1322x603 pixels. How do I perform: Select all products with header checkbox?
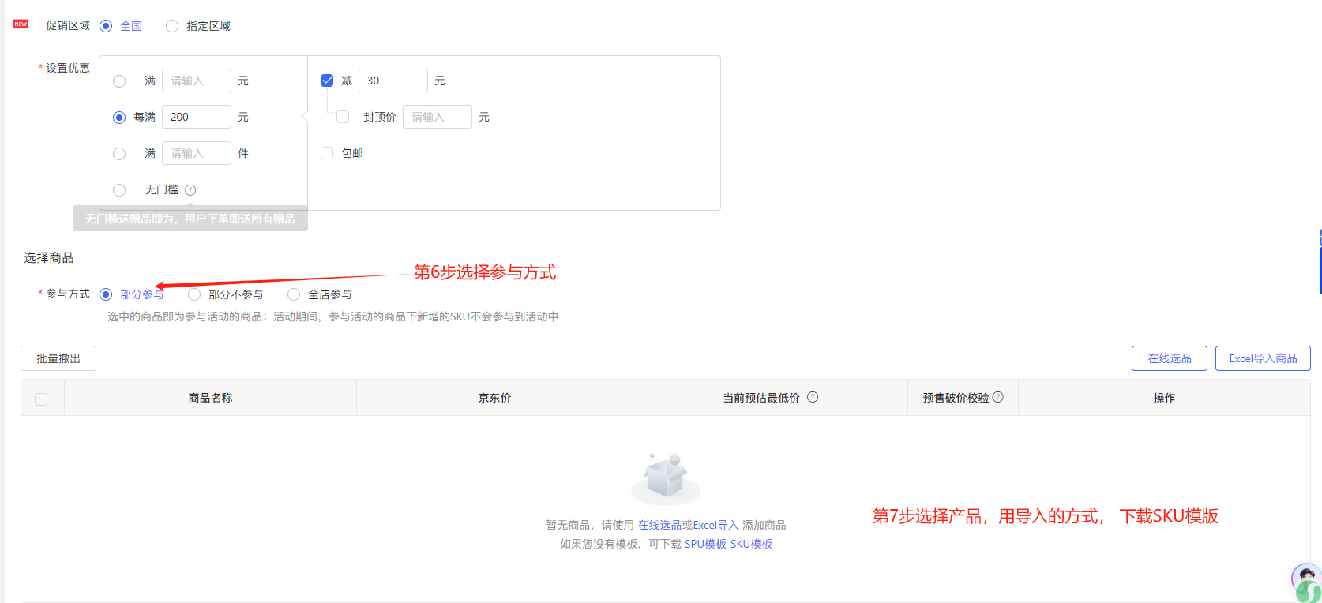(41, 399)
